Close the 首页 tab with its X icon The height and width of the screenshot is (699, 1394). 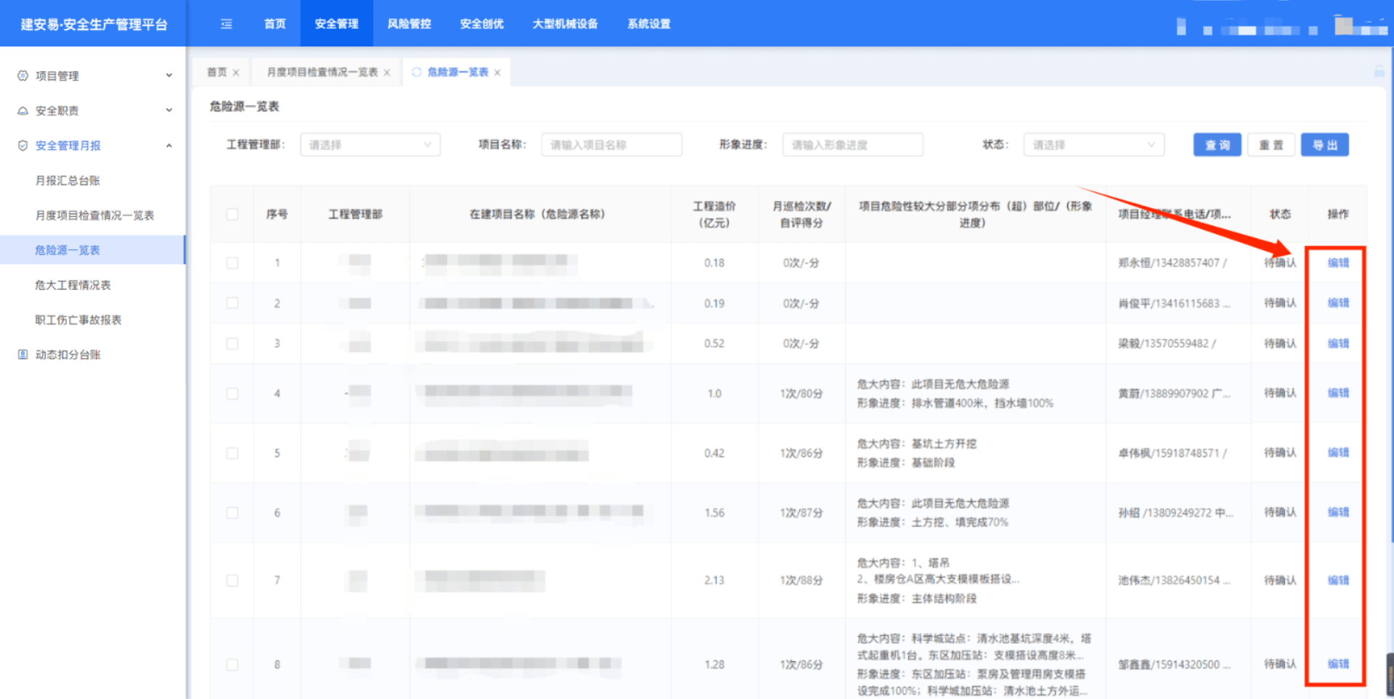(x=236, y=73)
